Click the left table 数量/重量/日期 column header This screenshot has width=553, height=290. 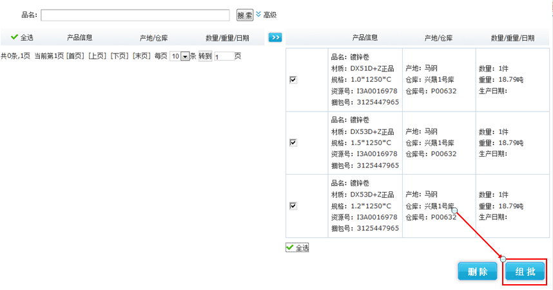(x=227, y=38)
